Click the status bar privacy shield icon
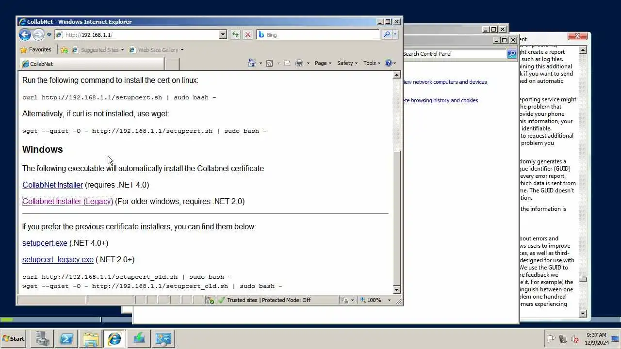This screenshot has width=621, height=349. (210, 300)
